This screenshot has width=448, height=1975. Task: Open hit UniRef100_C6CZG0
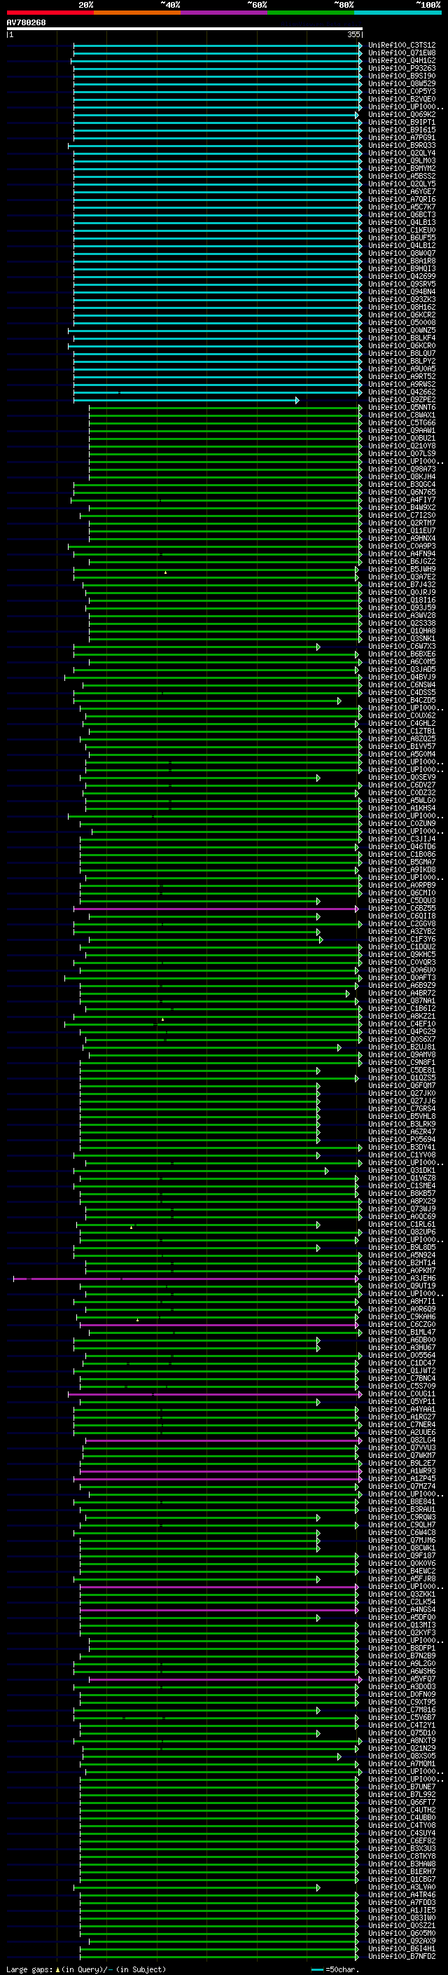[402, 1324]
